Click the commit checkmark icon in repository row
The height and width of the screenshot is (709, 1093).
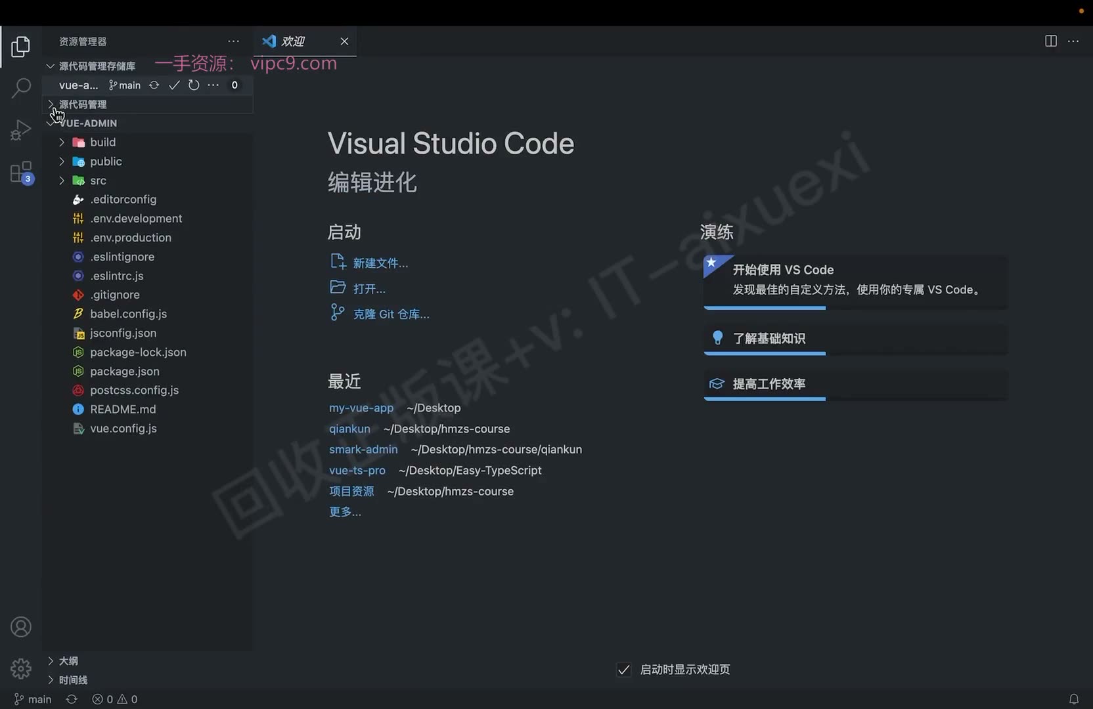pos(174,85)
